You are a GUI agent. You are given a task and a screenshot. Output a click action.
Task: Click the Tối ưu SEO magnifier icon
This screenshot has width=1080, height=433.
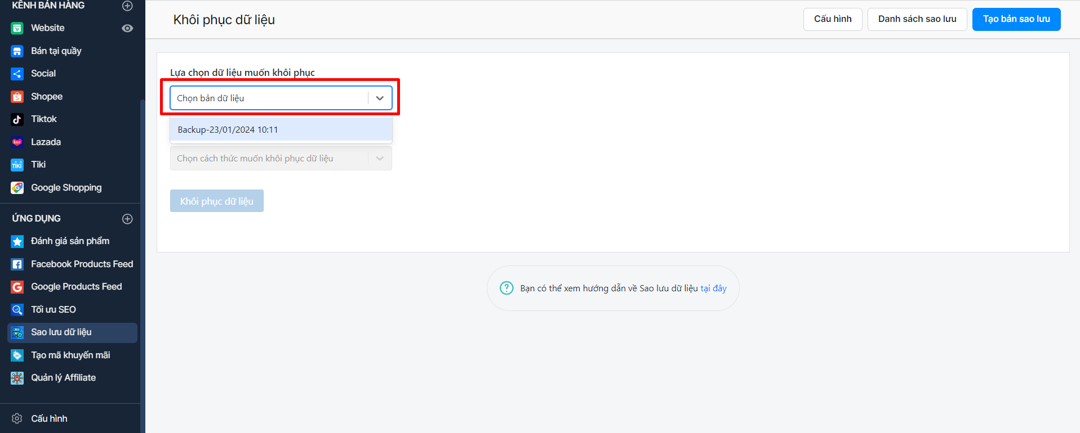click(x=17, y=310)
